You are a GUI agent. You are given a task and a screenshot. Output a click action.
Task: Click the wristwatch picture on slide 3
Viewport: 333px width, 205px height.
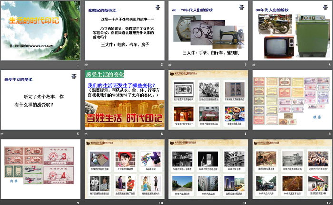[x=183, y=26]
